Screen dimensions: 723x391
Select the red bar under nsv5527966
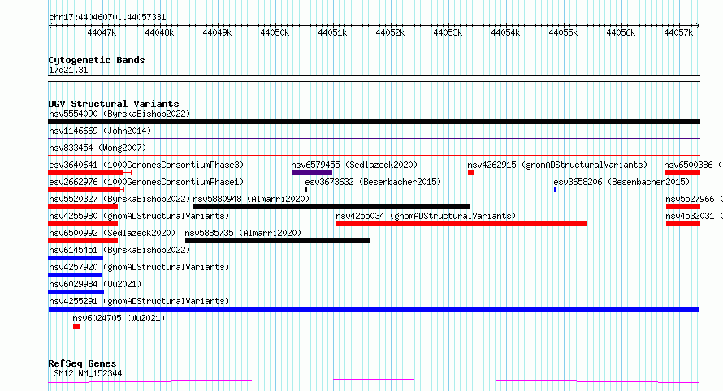(683, 207)
